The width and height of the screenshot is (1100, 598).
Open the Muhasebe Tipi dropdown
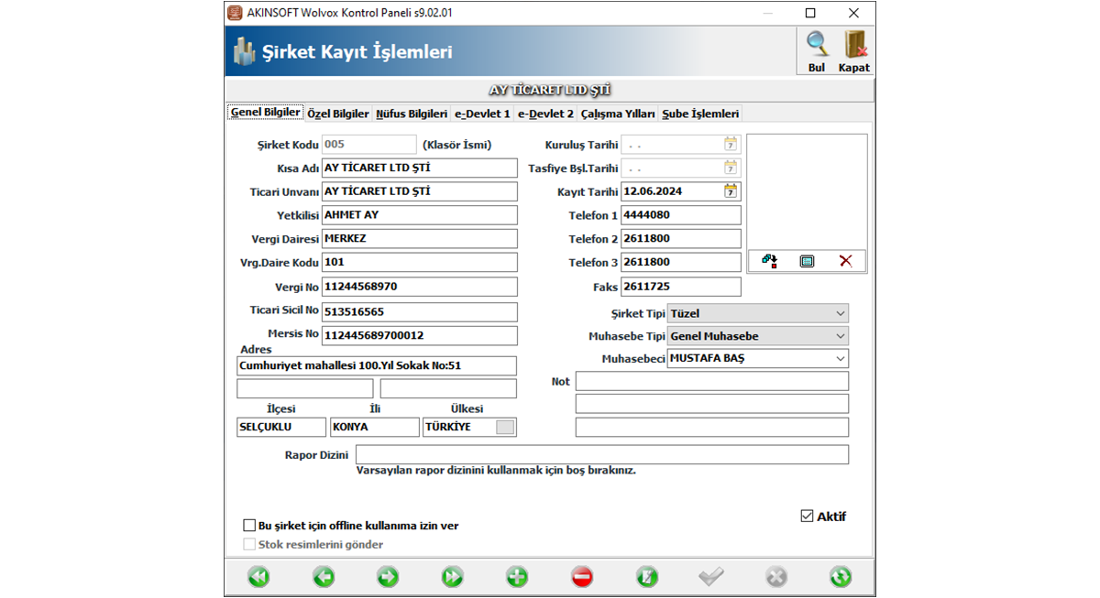(841, 336)
